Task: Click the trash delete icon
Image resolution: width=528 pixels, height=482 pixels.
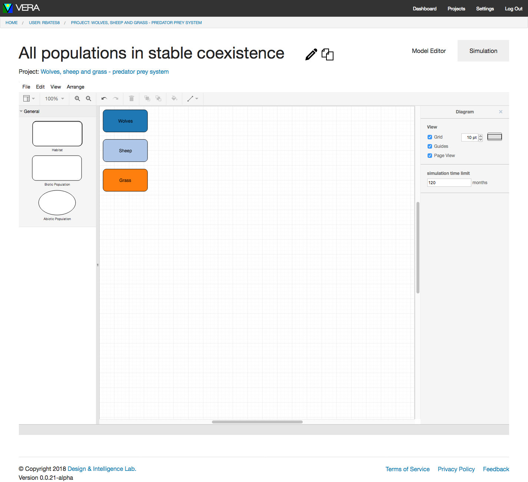Action: (x=132, y=99)
